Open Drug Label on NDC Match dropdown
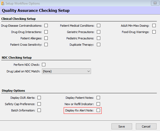Viewport: 160px width, 131px height. pyautogui.click(x=88, y=71)
